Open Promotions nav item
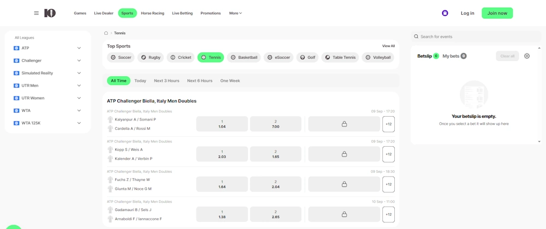Screen dimensions: 546x229 (x=211, y=13)
